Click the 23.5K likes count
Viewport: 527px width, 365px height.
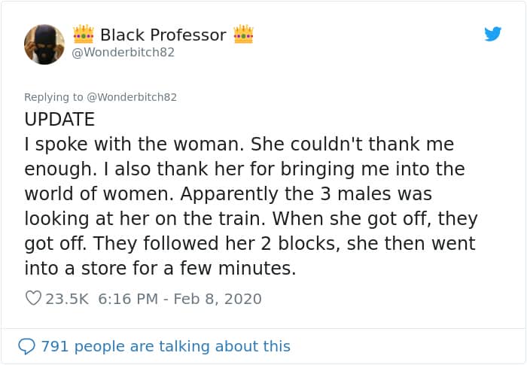[x=67, y=299]
